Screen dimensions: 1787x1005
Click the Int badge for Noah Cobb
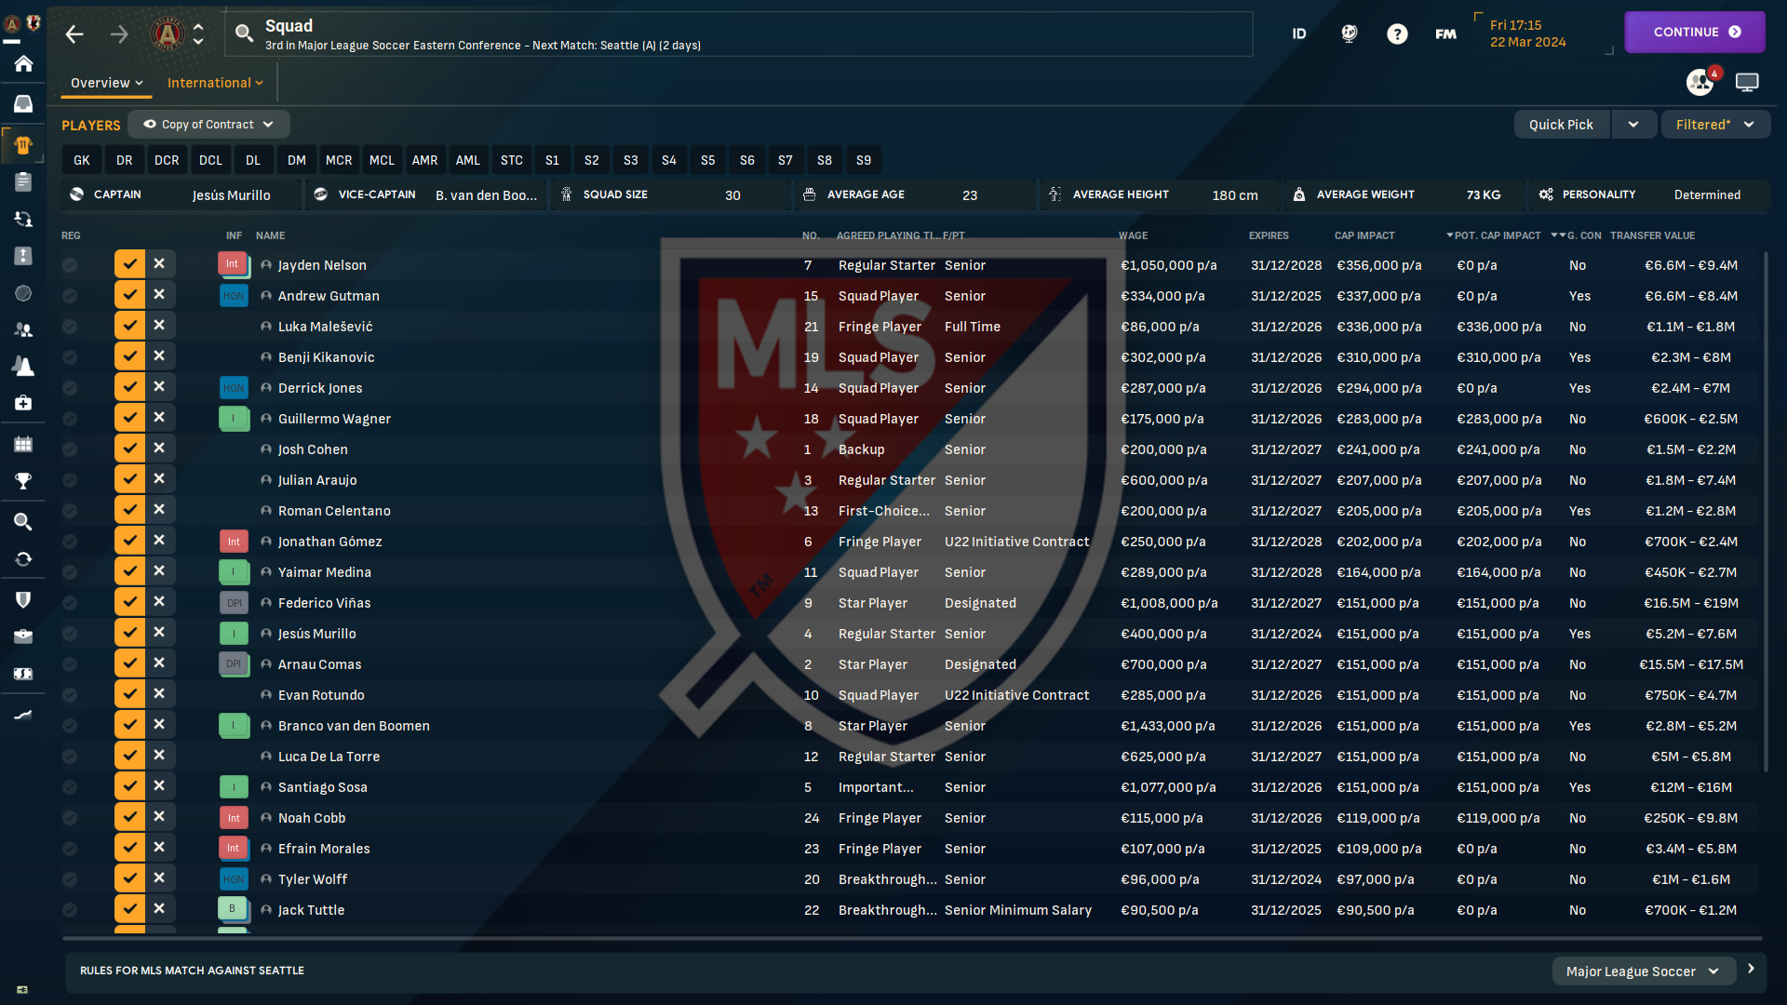click(234, 818)
